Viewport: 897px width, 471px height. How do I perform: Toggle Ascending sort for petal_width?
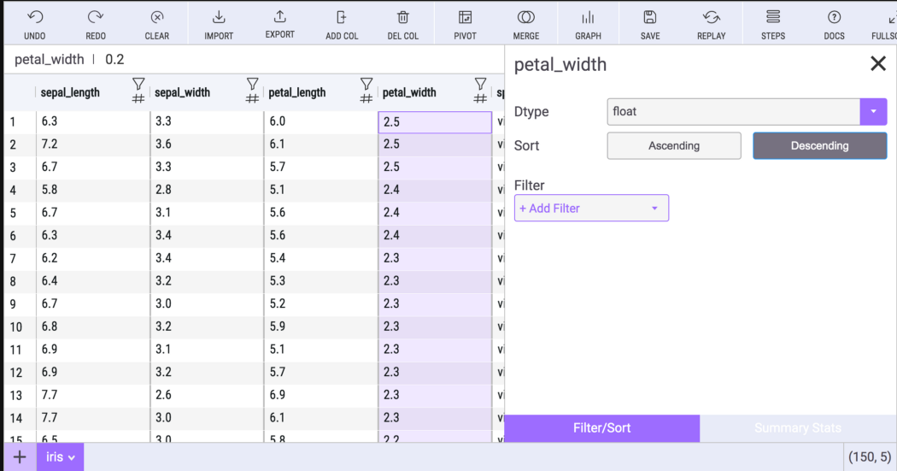pos(674,145)
